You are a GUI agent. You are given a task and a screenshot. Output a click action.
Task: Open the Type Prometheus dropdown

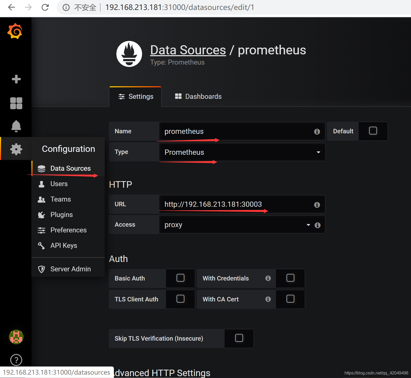coord(242,152)
